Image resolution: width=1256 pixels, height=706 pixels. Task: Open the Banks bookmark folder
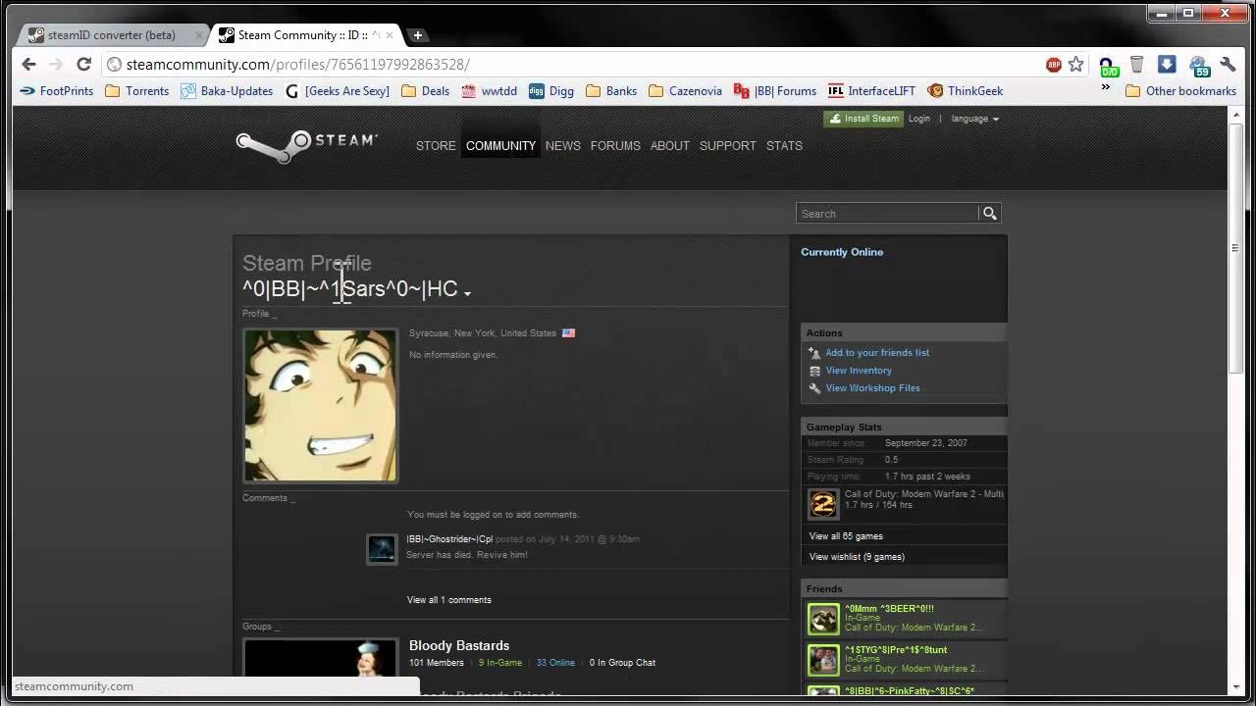point(611,91)
